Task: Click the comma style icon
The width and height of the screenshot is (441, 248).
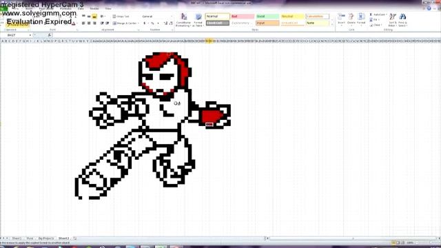Action: coord(158,23)
